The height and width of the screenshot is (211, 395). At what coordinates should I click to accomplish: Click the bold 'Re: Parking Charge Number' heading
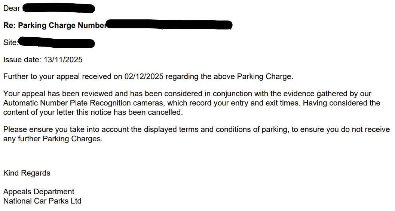click(55, 25)
